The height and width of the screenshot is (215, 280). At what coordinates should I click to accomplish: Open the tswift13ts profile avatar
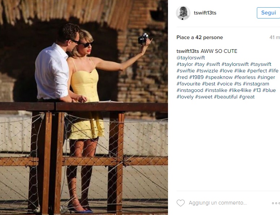(183, 13)
